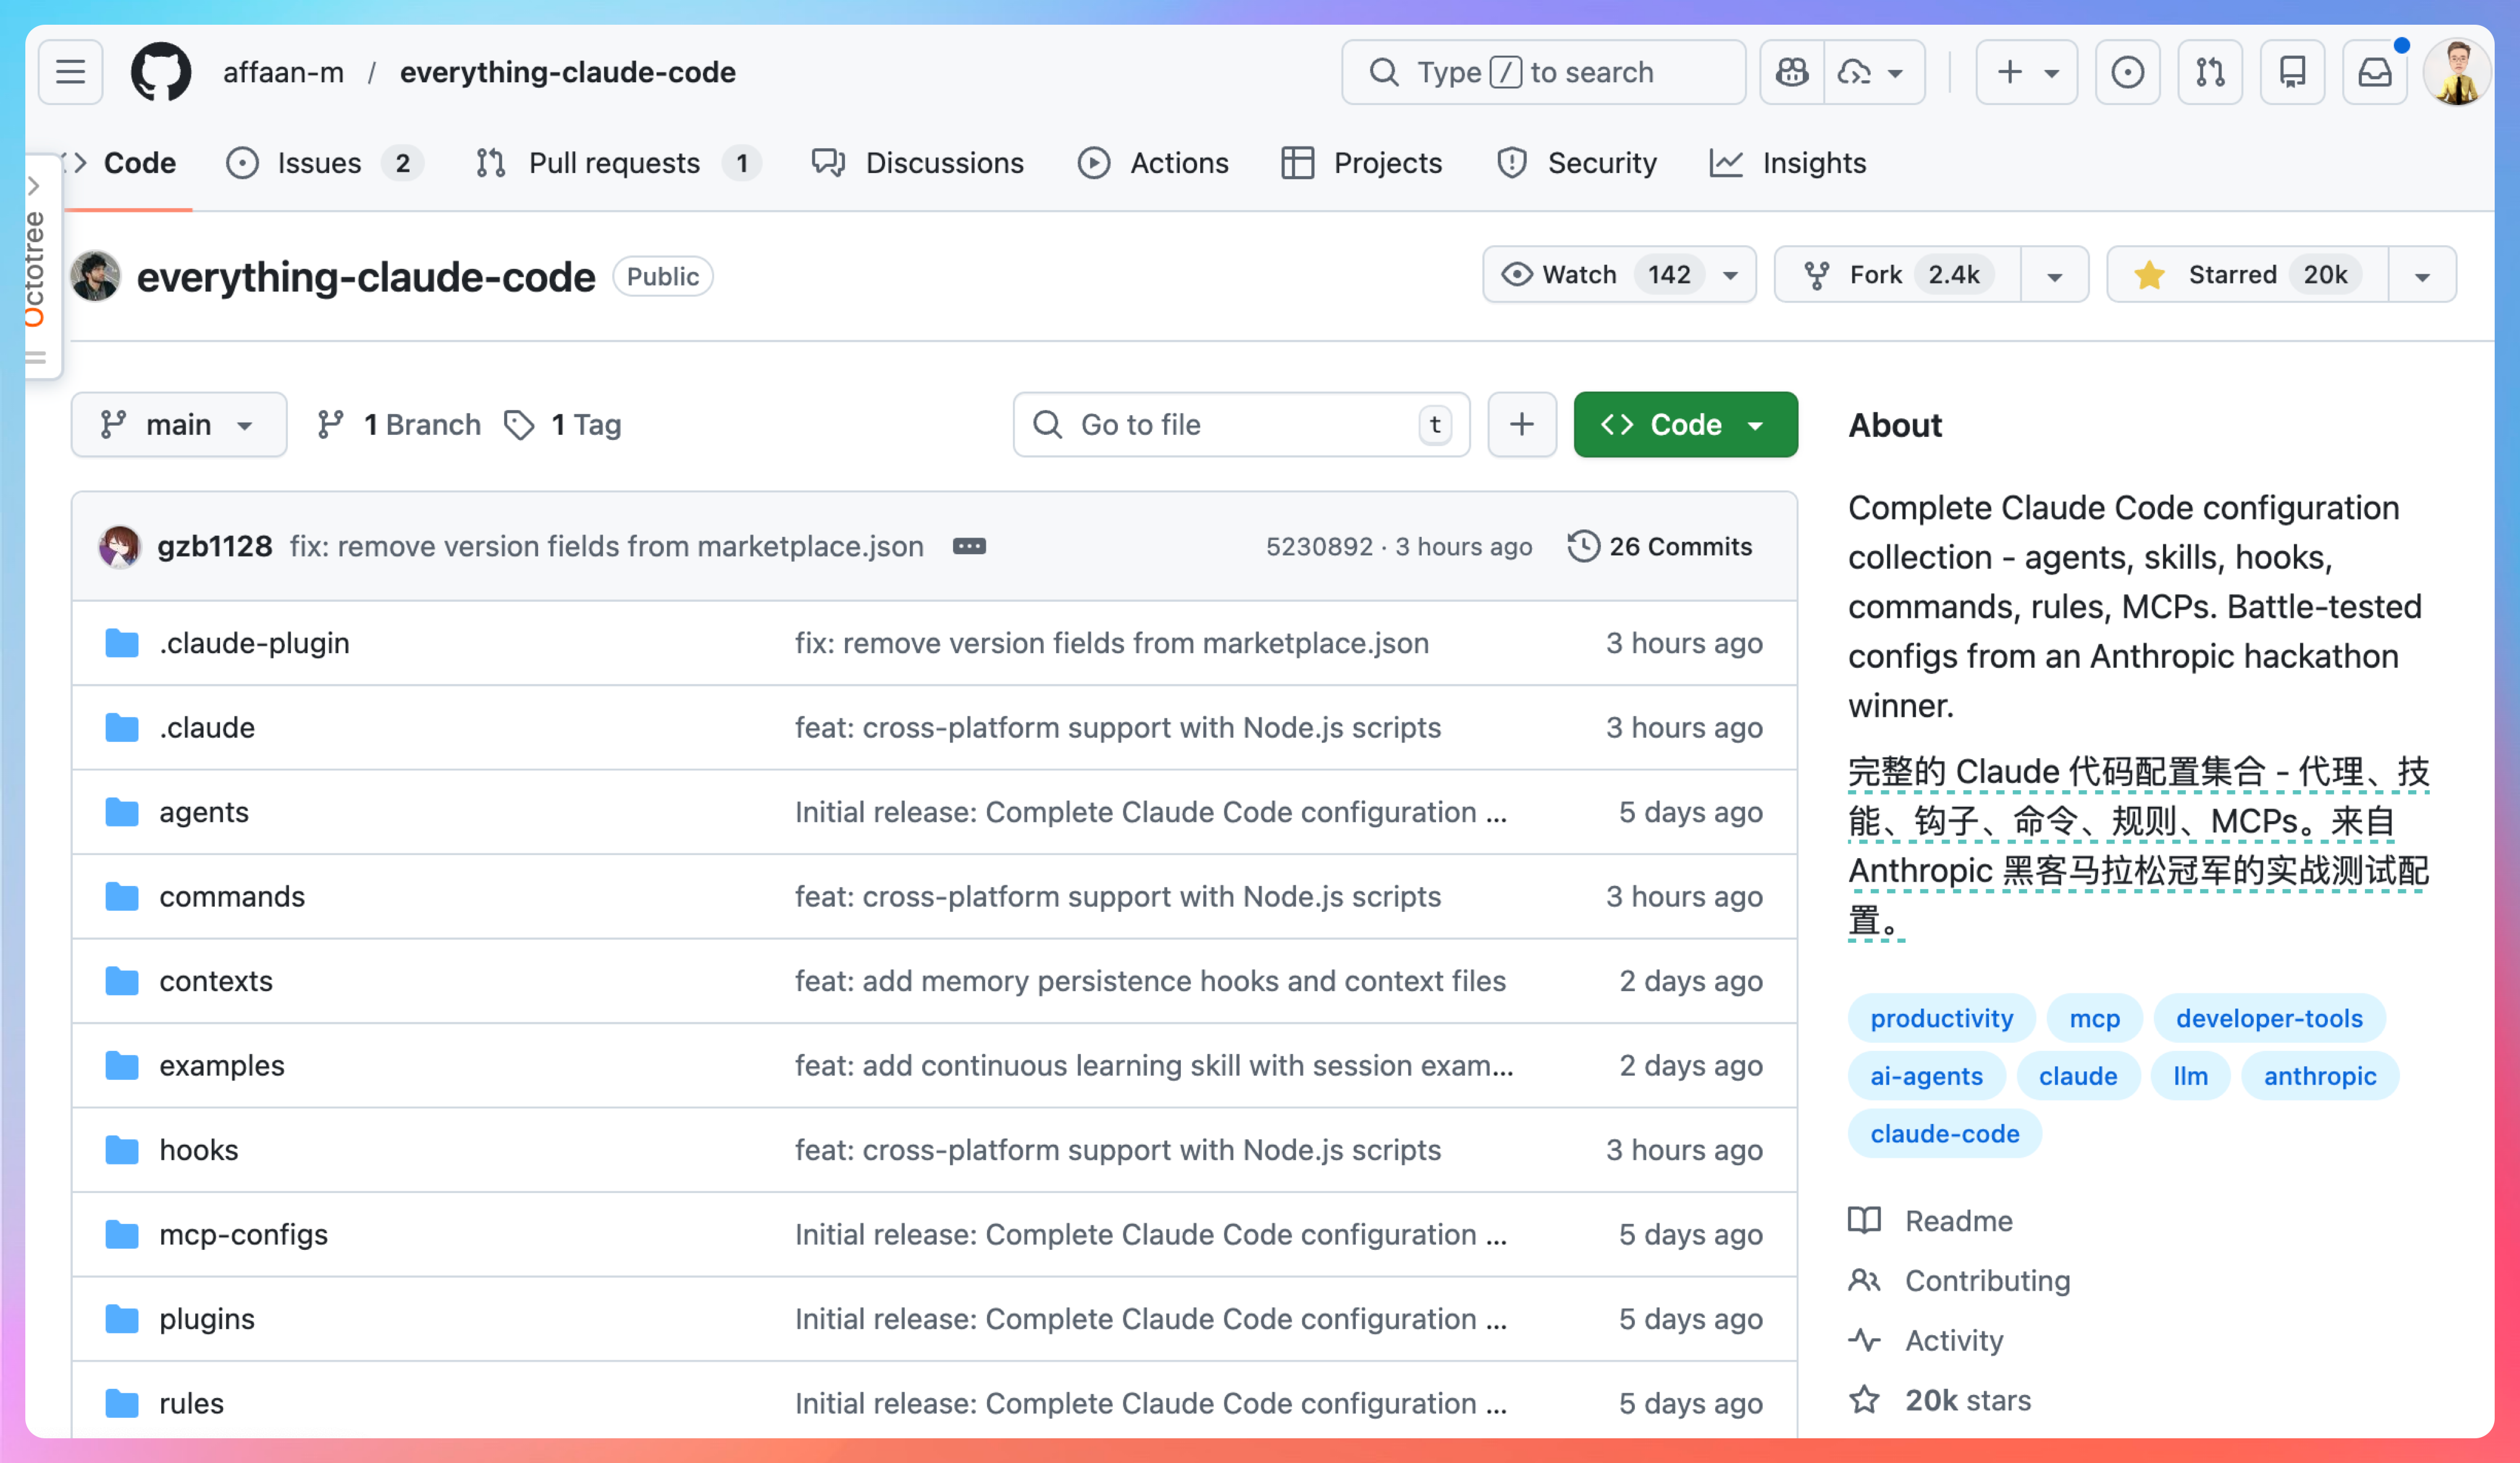Click the claude-code topic tag
The height and width of the screenshot is (1463, 2520).
[x=1944, y=1133]
